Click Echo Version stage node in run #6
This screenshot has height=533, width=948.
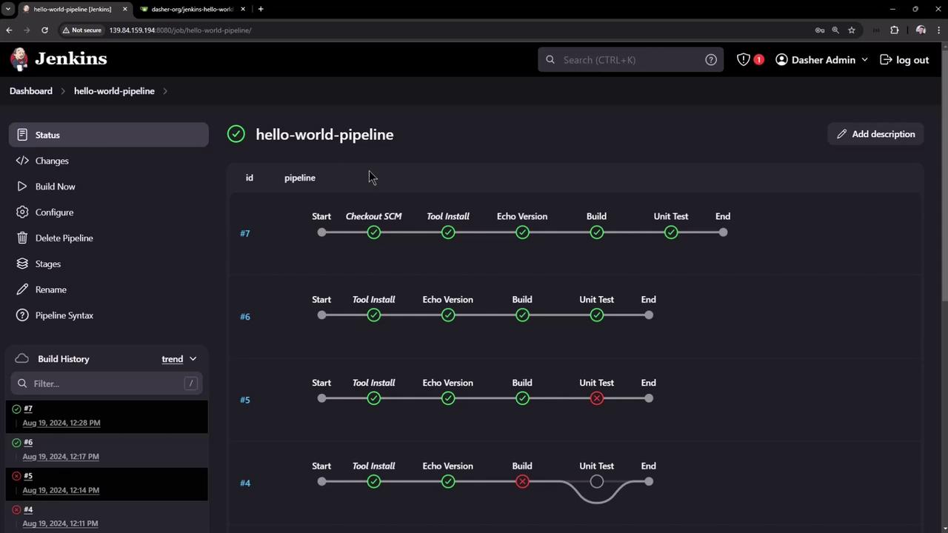pyautogui.click(x=448, y=315)
